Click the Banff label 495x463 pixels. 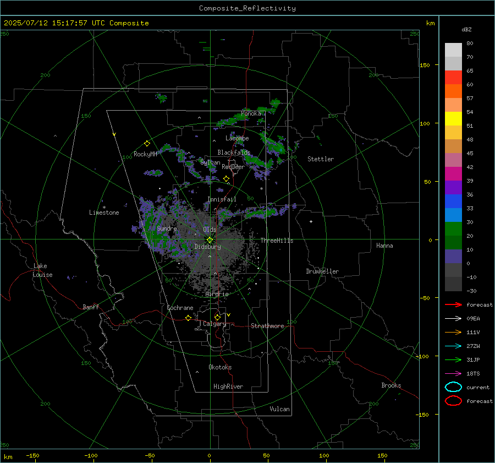91,307
